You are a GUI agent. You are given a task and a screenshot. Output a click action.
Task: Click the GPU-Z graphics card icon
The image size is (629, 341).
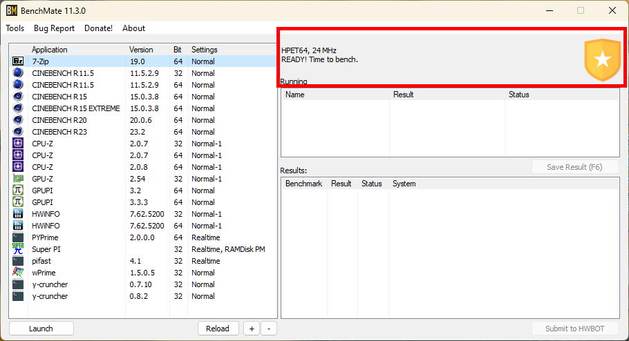(18, 179)
